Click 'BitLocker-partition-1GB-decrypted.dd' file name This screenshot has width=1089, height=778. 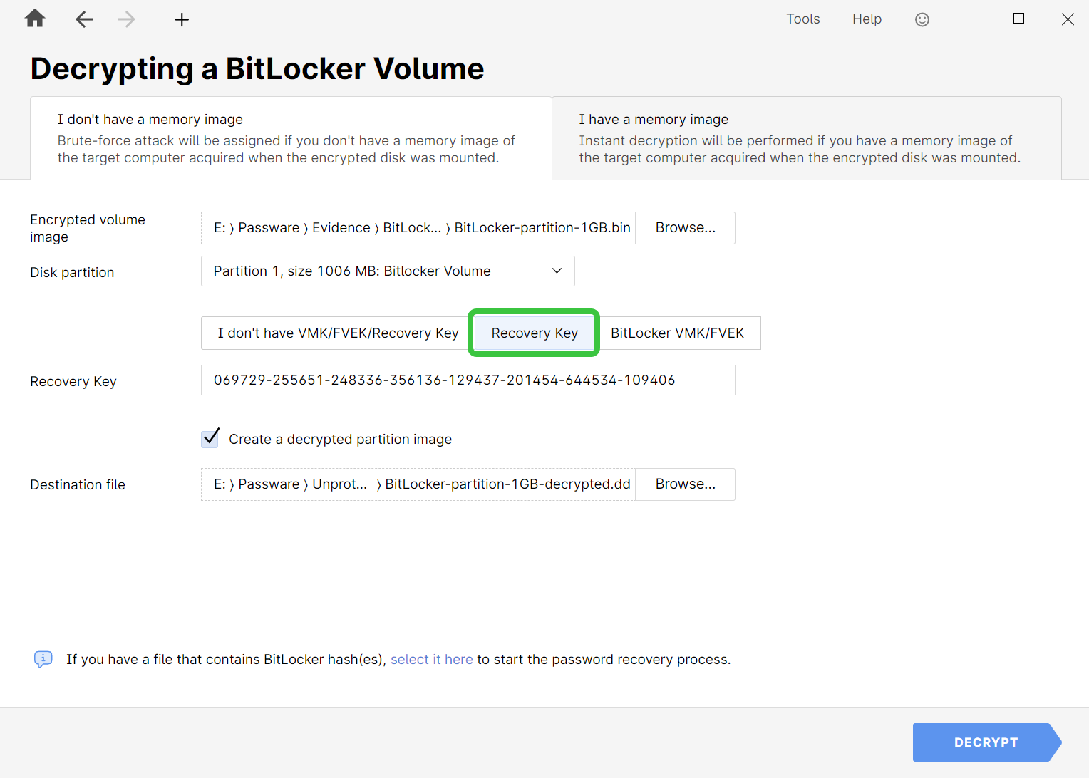point(507,484)
